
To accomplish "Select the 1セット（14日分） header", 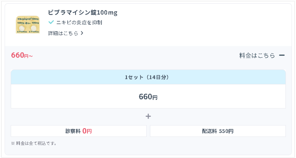I will pyautogui.click(x=148, y=77).
